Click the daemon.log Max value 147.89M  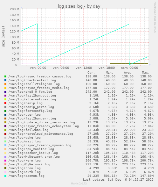point(147,176)
